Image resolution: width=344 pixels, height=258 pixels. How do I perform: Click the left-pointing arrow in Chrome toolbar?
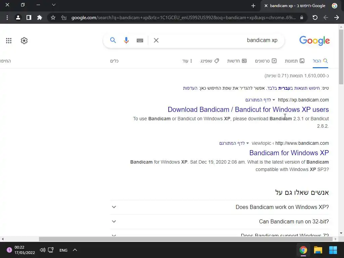[x=326, y=17]
